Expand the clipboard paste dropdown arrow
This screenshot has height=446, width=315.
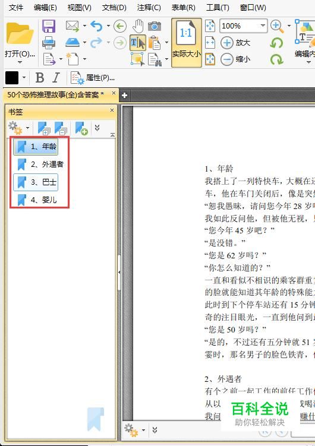point(167,43)
